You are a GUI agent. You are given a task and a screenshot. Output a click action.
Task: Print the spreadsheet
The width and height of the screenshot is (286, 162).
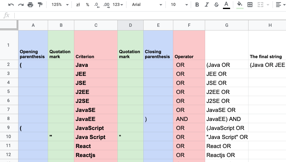click(30, 5)
